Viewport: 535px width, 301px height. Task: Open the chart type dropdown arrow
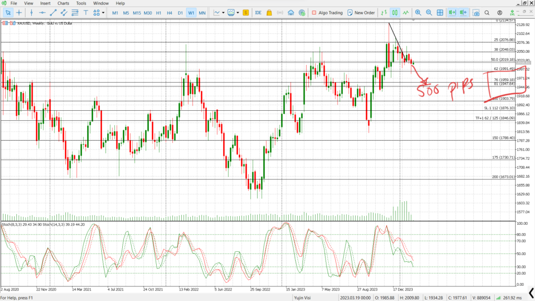click(223, 13)
